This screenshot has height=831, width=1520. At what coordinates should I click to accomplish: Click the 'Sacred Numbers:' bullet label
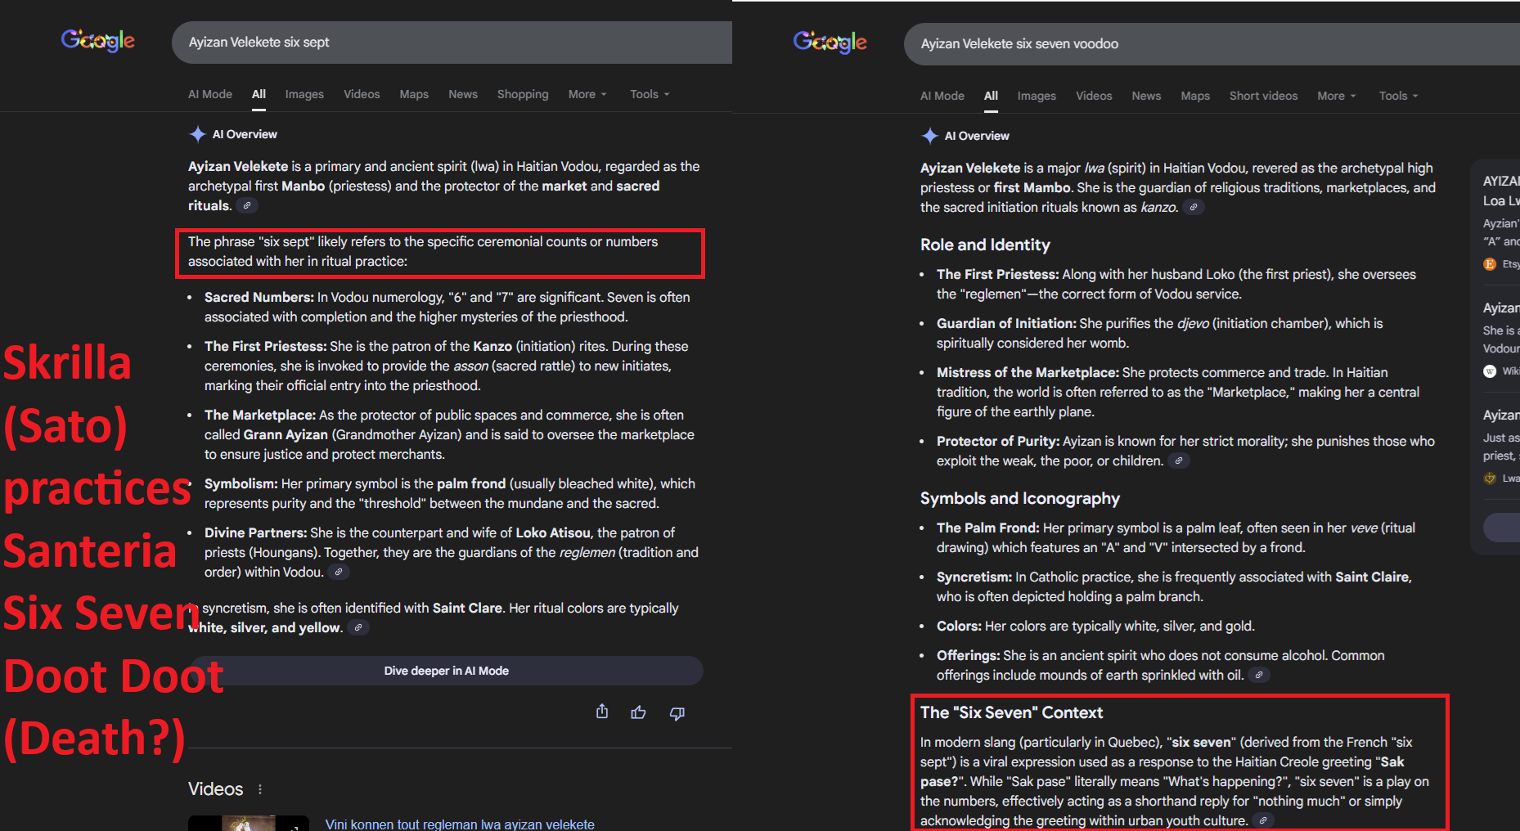click(259, 297)
